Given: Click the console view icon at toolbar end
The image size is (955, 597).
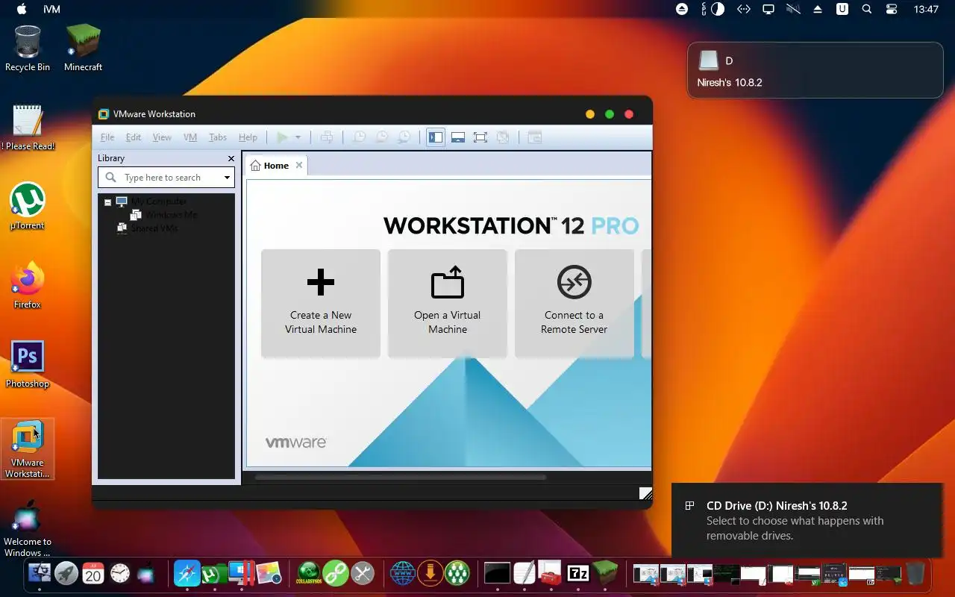Looking at the screenshot, I should pyautogui.click(x=534, y=137).
